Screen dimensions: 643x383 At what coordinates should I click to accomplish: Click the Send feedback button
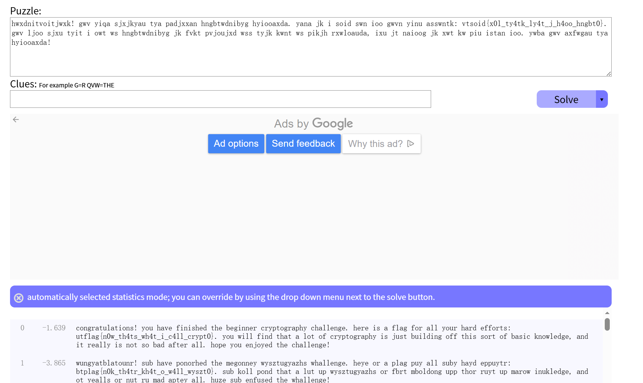click(x=303, y=144)
